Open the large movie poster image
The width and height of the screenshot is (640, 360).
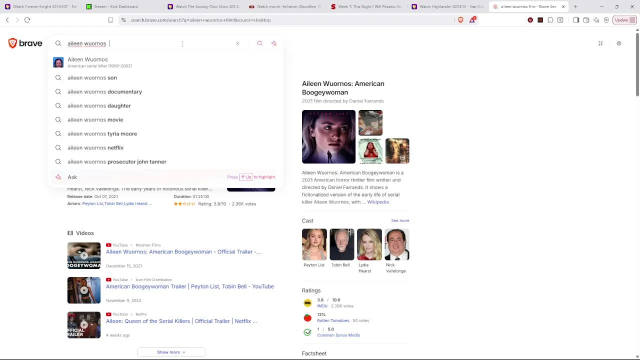[x=328, y=136]
